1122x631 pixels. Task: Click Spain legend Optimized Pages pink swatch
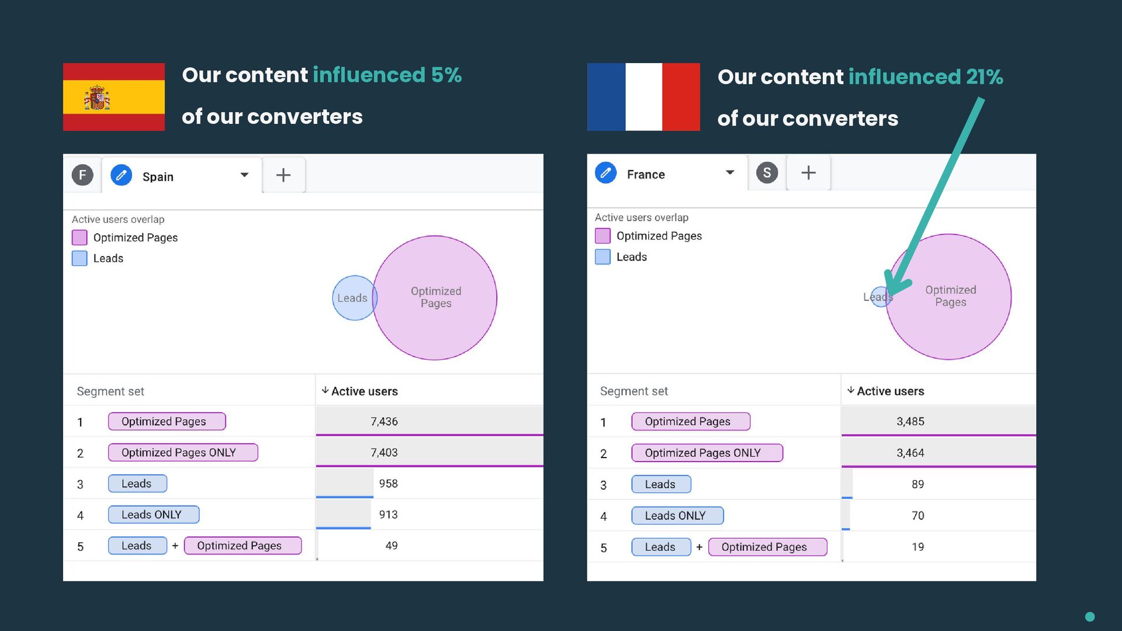click(x=79, y=238)
